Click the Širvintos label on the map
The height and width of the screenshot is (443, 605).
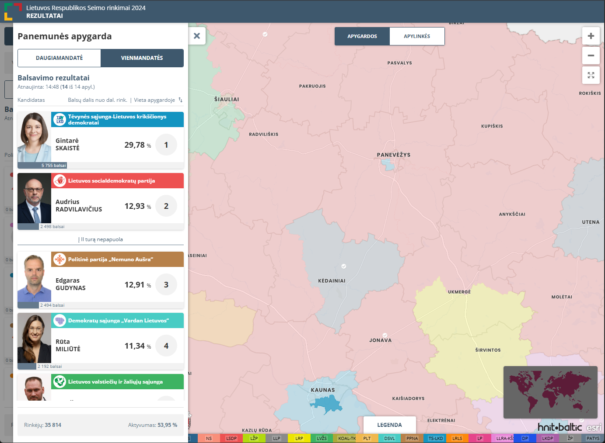[488, 350]
